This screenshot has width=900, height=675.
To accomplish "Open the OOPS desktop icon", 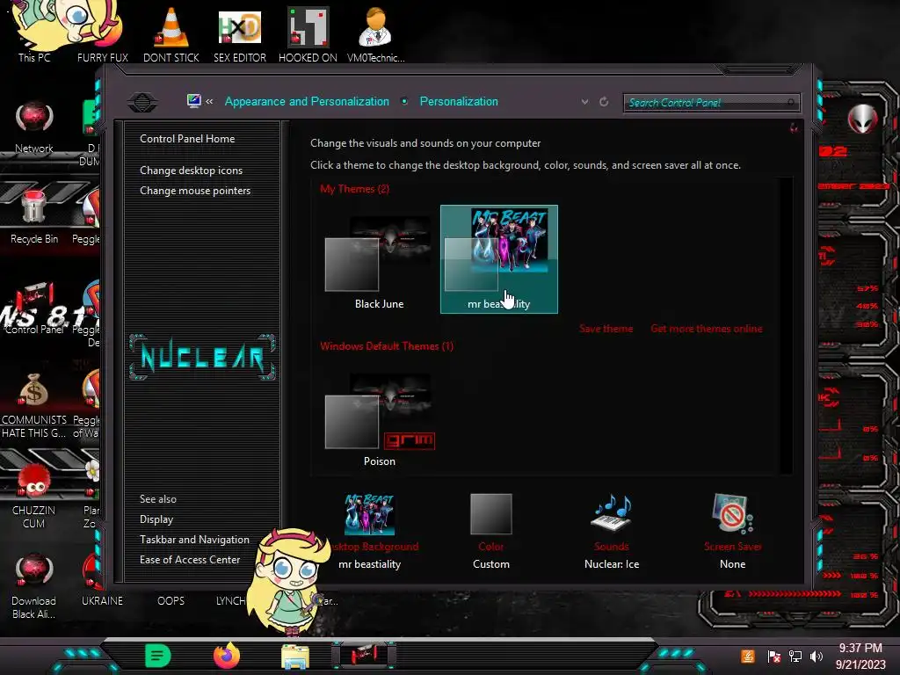I will pyautogui.click(x=171, y=600).
